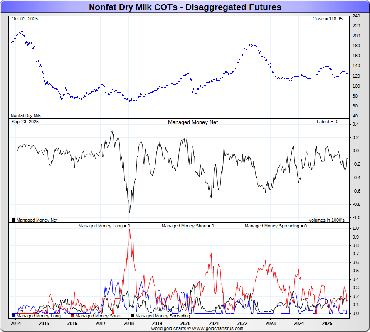This screenshot has height=332, width=370.
Task: Click the 240 price axis label
Action: coord(356,16)
